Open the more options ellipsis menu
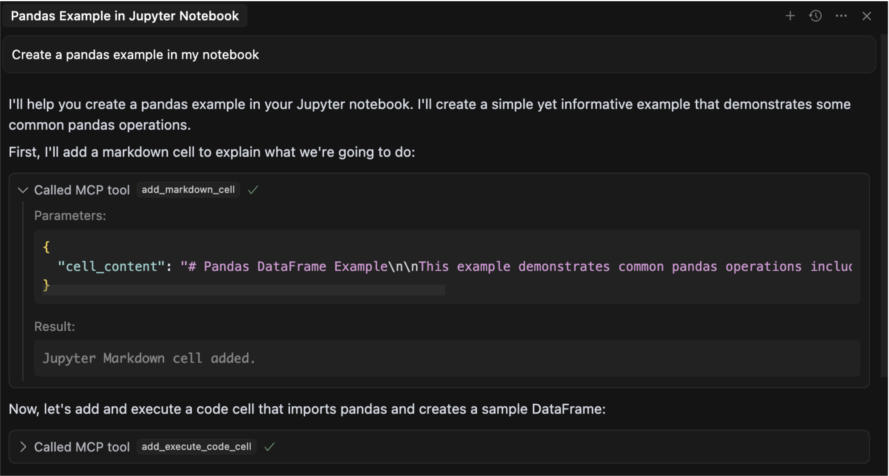This screenshot has height=476, width=889. point(841,16)
